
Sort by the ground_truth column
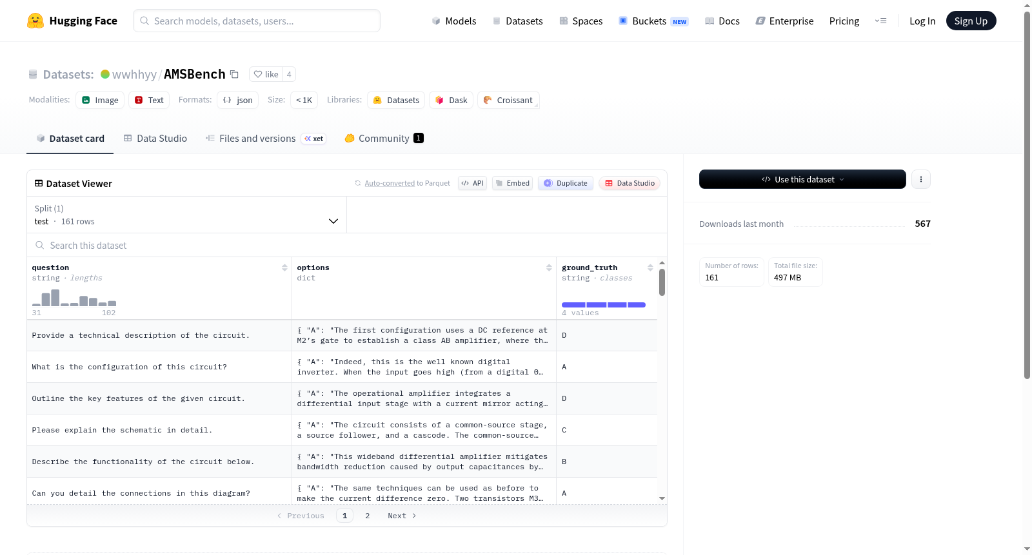(650, 268)
